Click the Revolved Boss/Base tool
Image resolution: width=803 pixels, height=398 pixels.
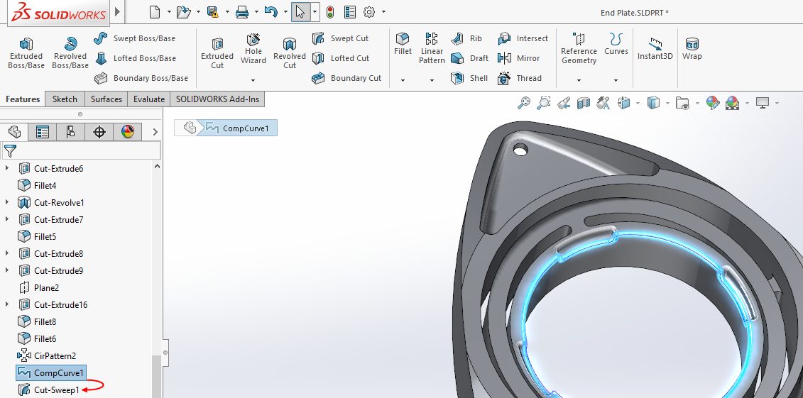coord(70,52)
